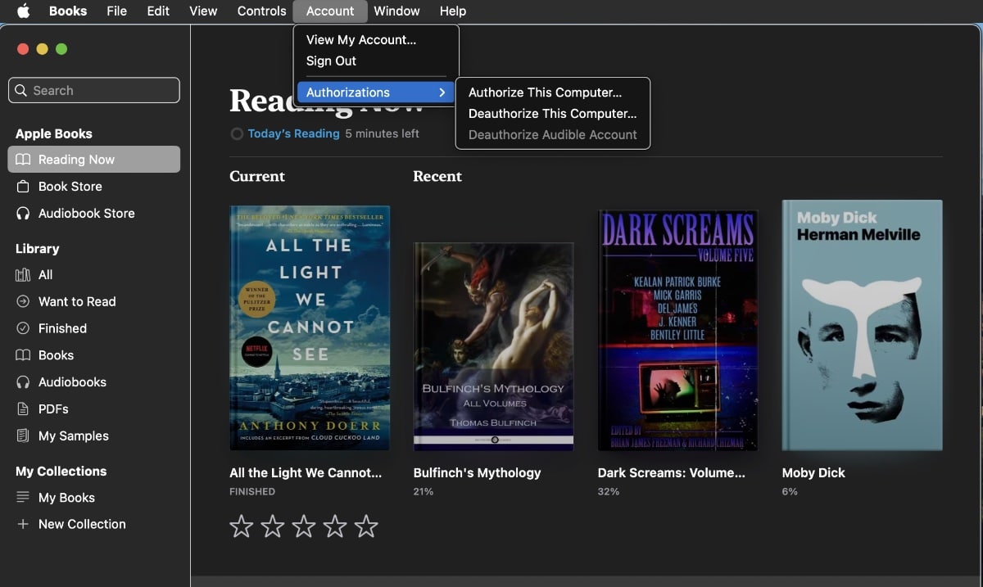Viewport: 983px width, 587px height.
Task: Click the Finished checkmark icon
Action: [x=23, y=328]
